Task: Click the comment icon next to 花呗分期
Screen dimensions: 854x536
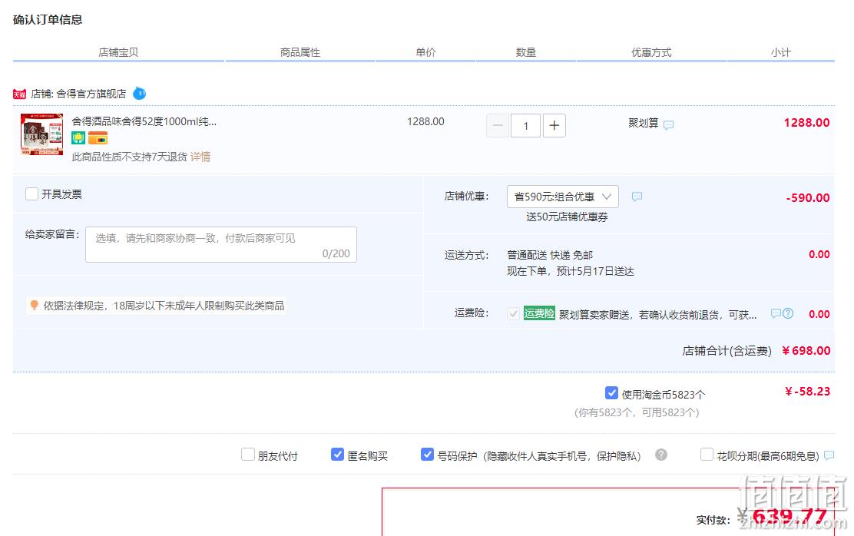Action: click(829, 455)
